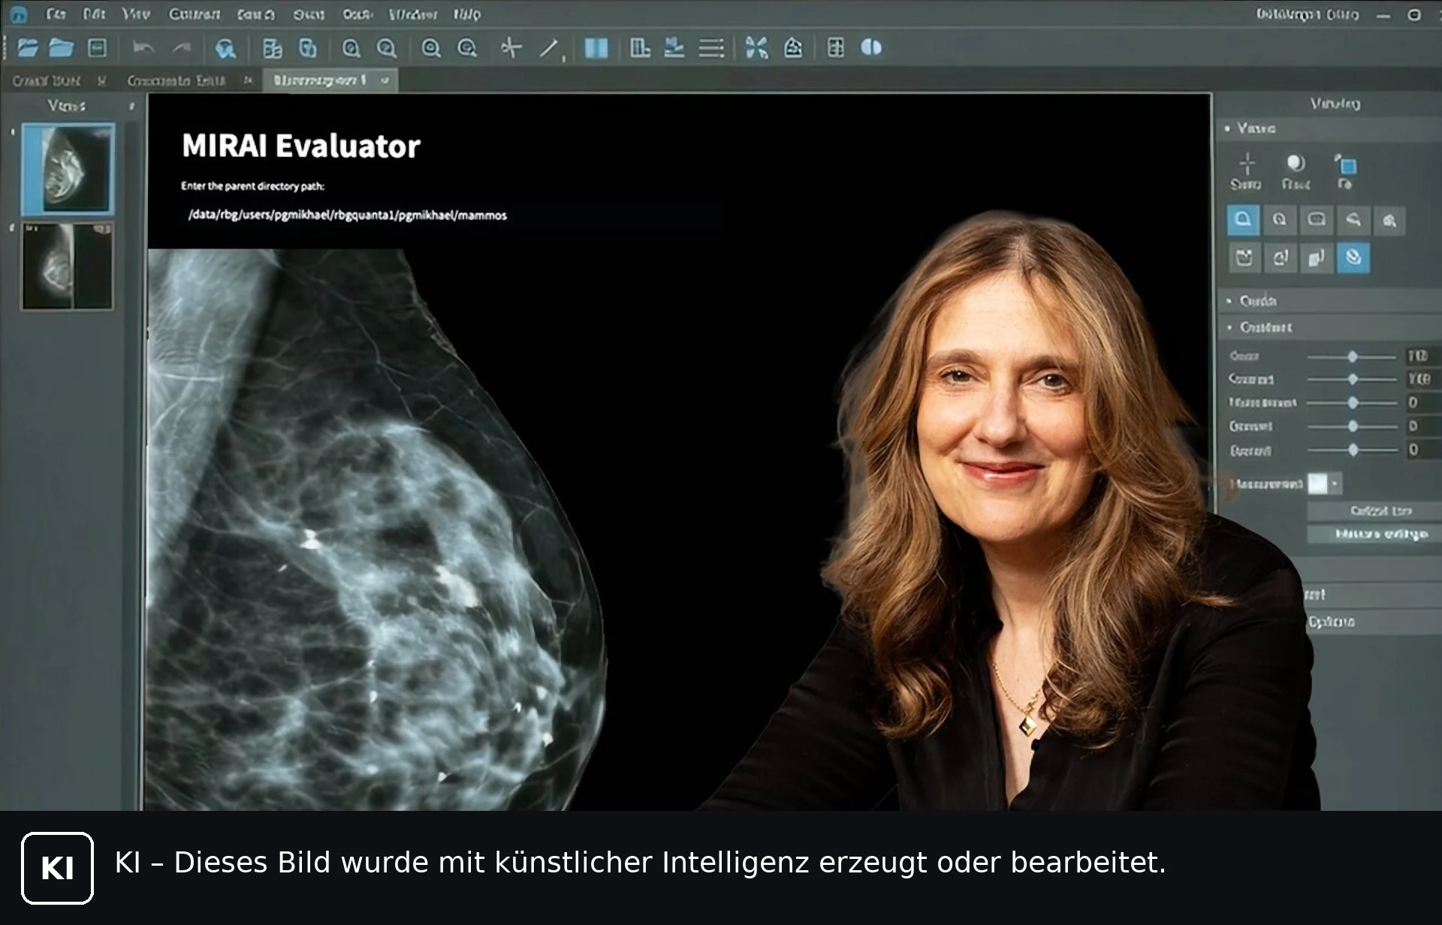Select the blue square tool in the Viewing panel
1442x925 pixels.
coord(1346,164)
